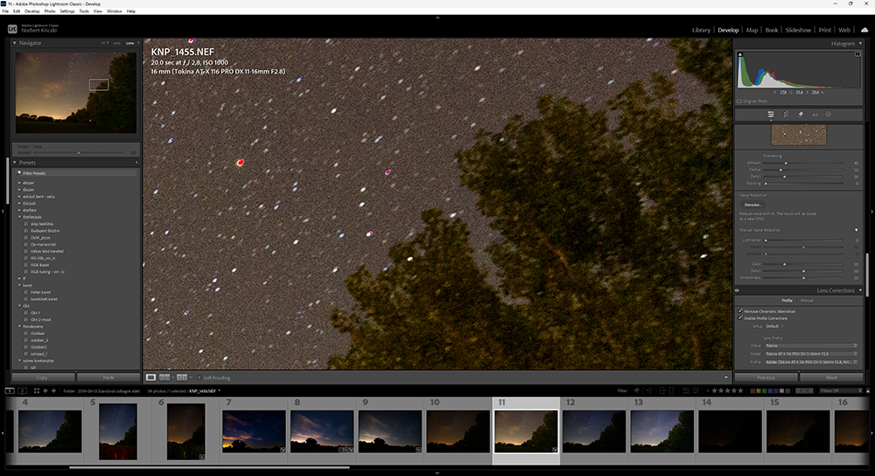The width and height of the screenshot is (875, 476).
Task: Switch to Library module
Action: click(x=701, y=30)
